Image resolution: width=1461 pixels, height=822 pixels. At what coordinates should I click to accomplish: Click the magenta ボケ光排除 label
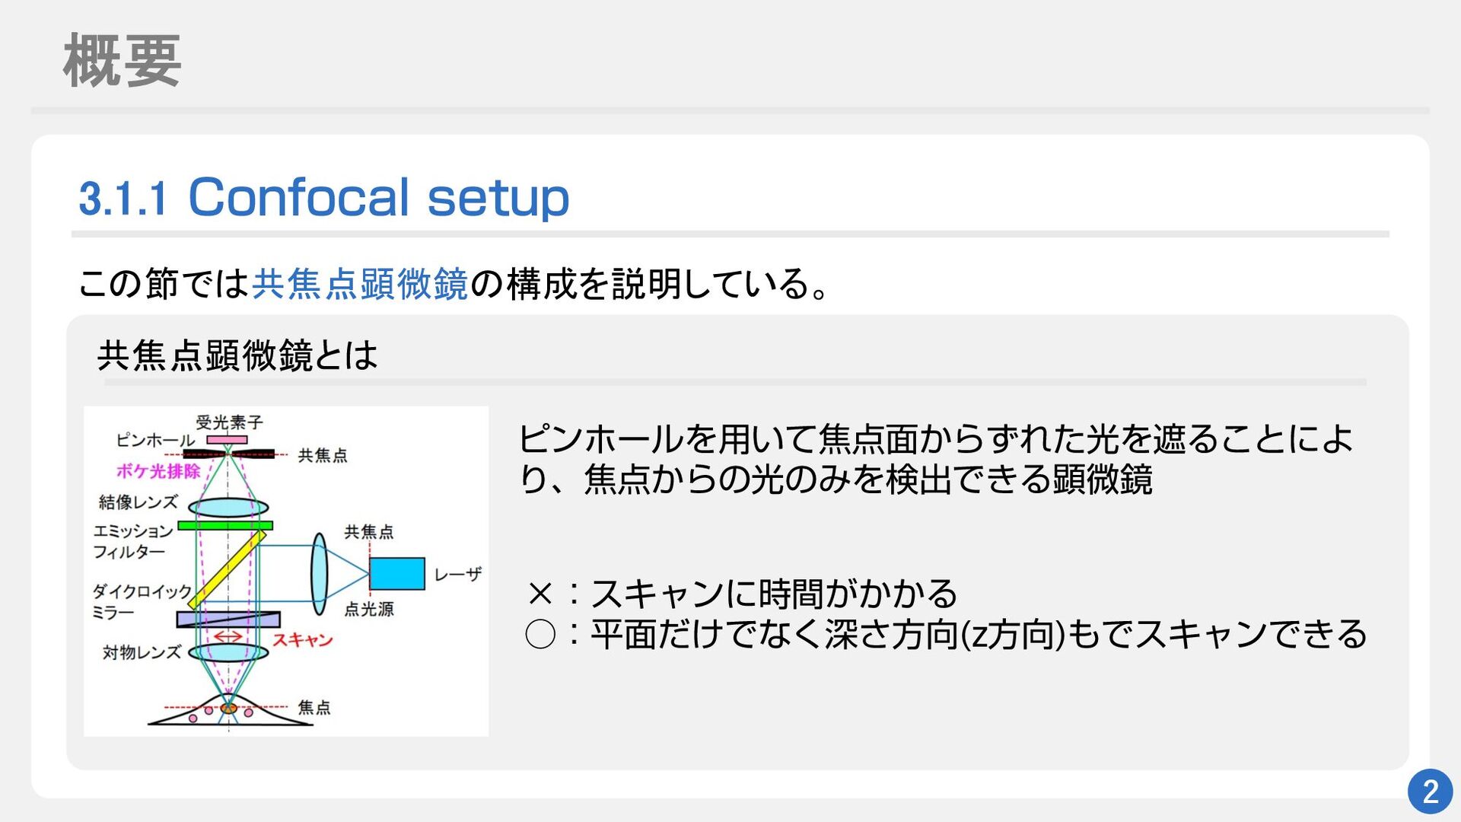click(158, 471)
